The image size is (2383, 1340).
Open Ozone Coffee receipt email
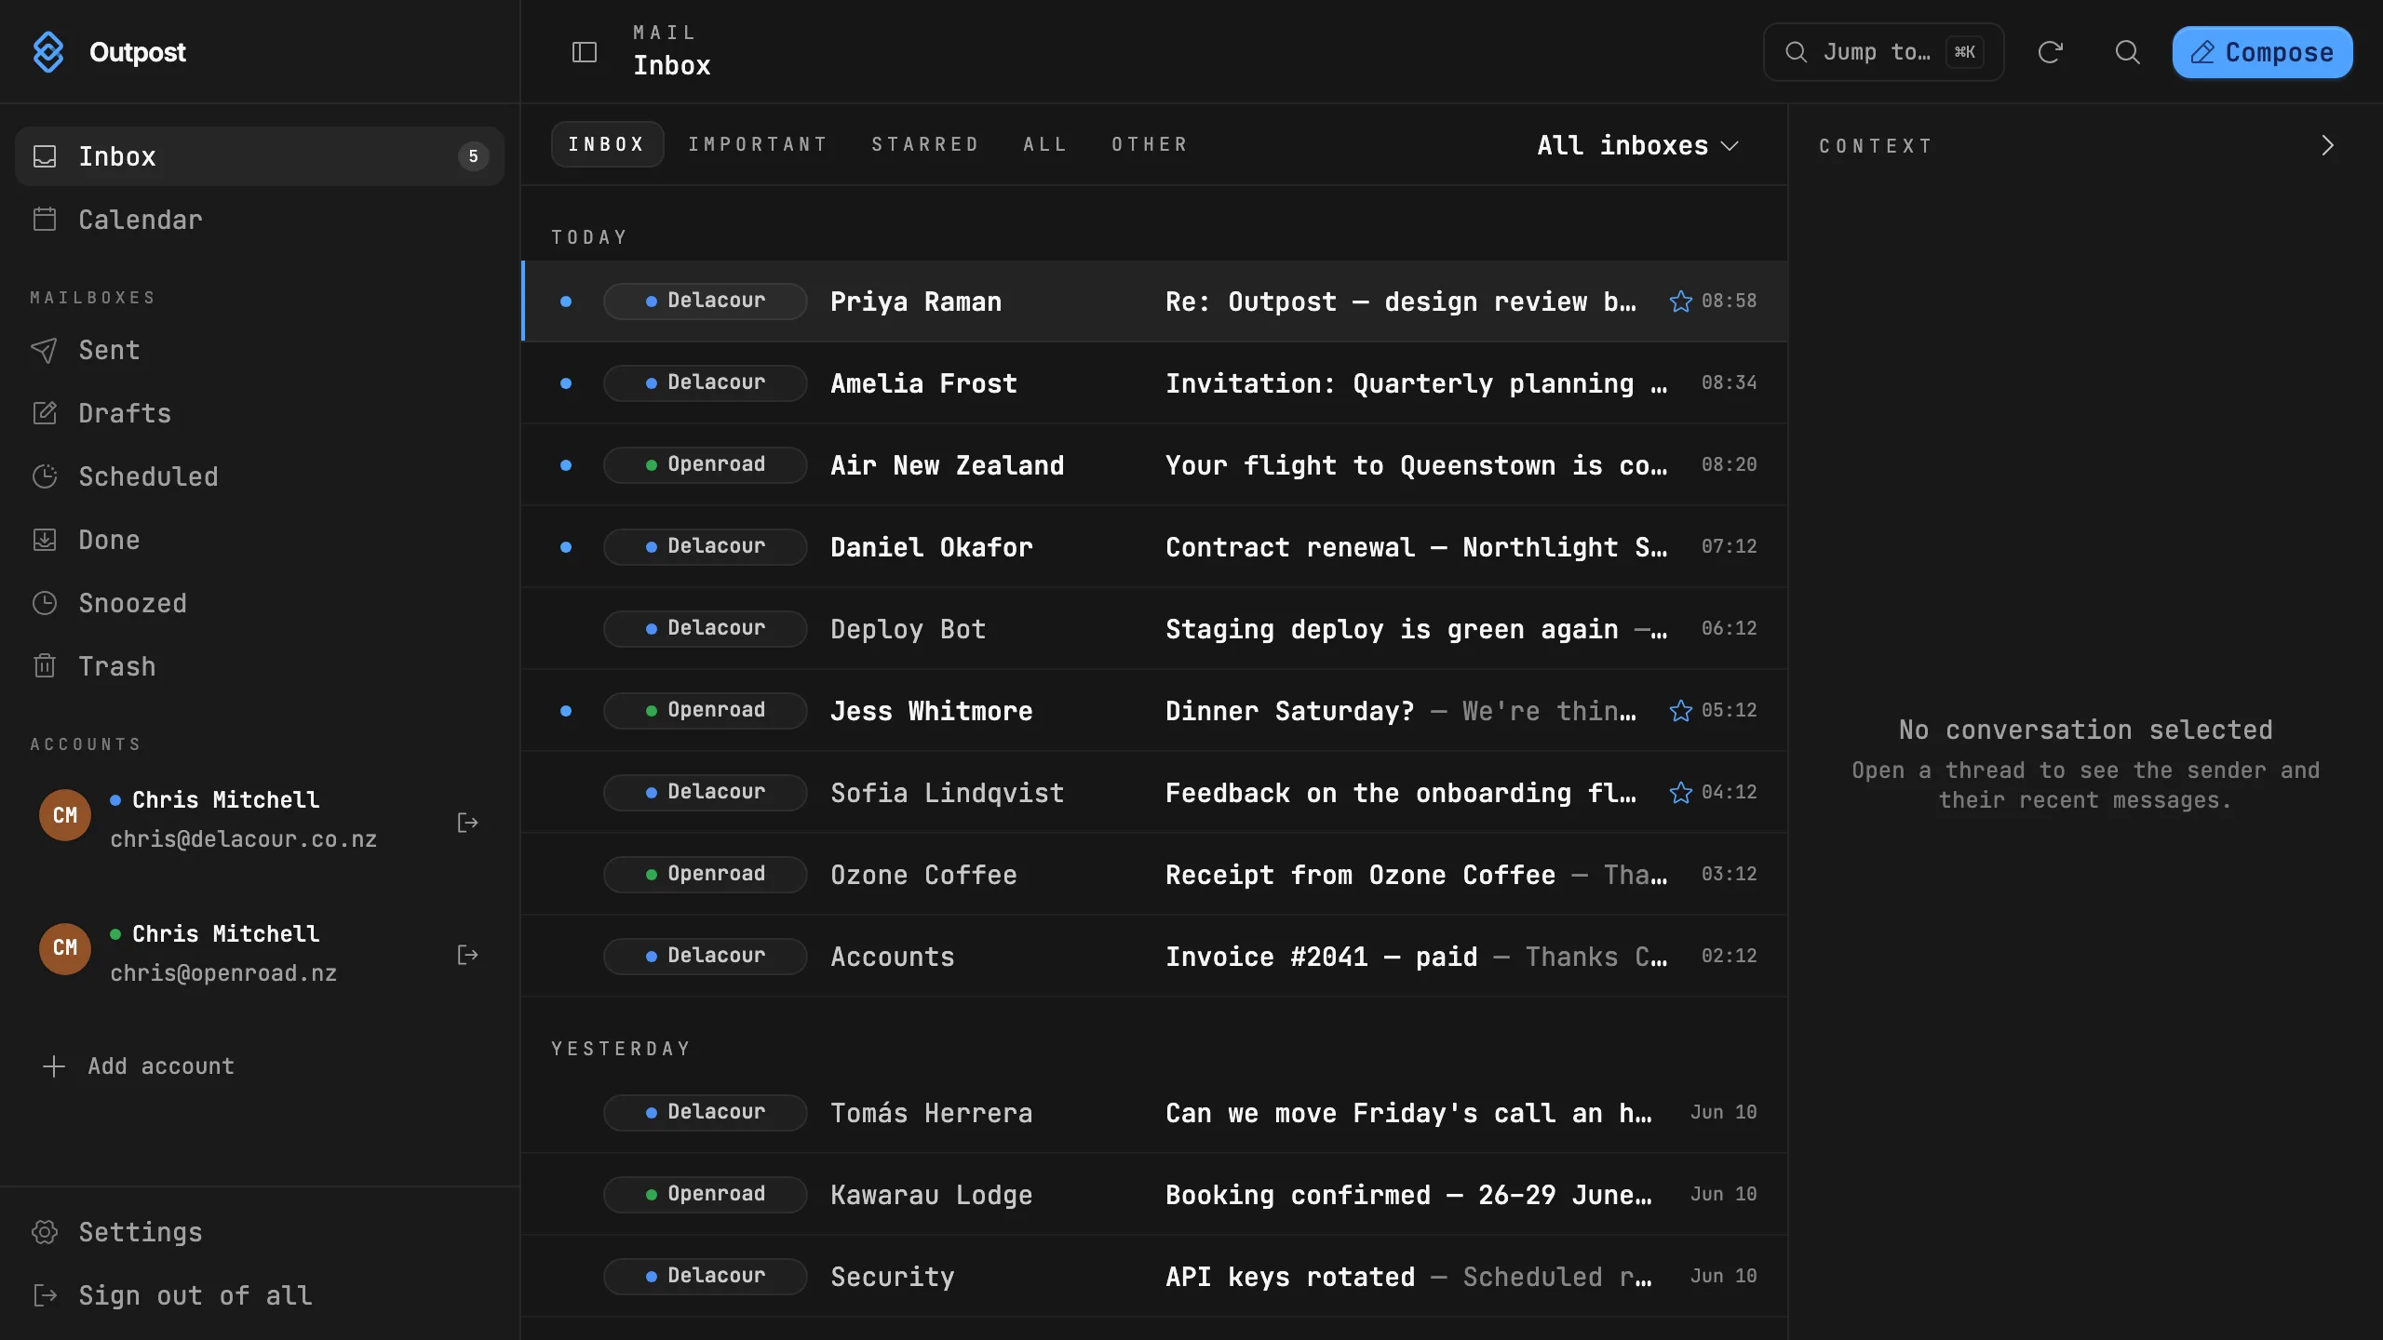pos(1154,875)
